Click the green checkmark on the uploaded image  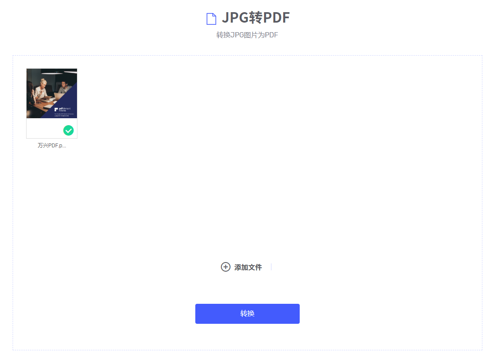(x=69, y=130)
